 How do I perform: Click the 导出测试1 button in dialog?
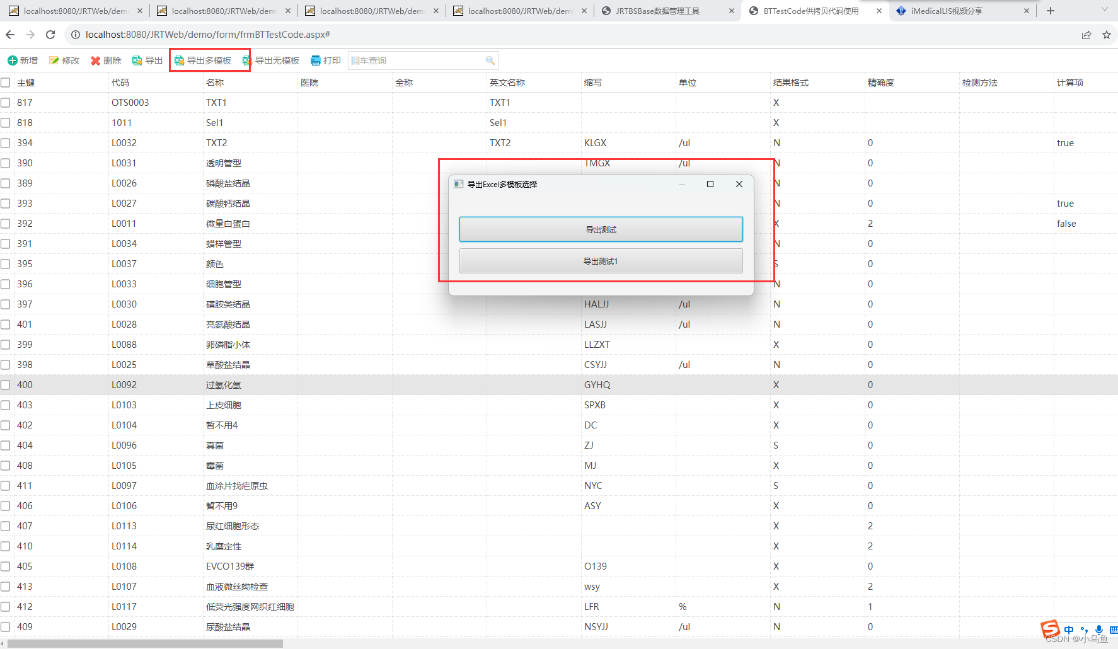pos(601,261)
